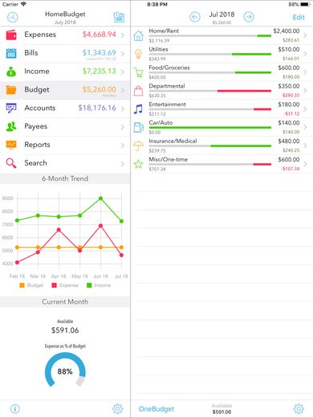This screenshot has height=418, width=313.
Task: Expand the Bills row chevron
Action: click(123, 54)
